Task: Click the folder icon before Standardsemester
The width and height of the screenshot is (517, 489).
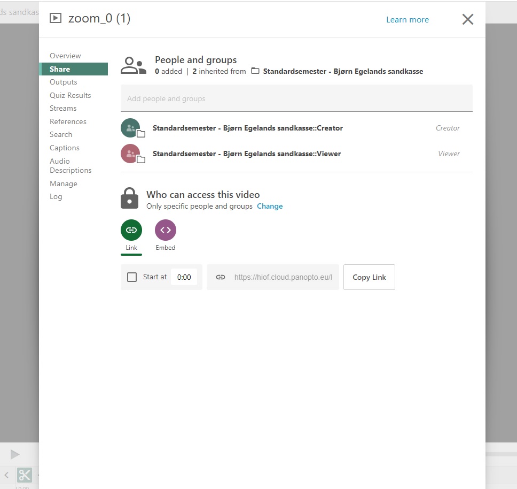Action: pos(255,71)
